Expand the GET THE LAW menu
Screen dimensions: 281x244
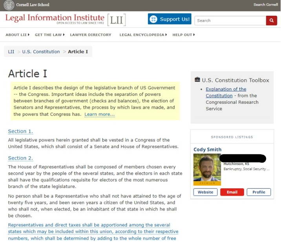click(x=49, y=35)
